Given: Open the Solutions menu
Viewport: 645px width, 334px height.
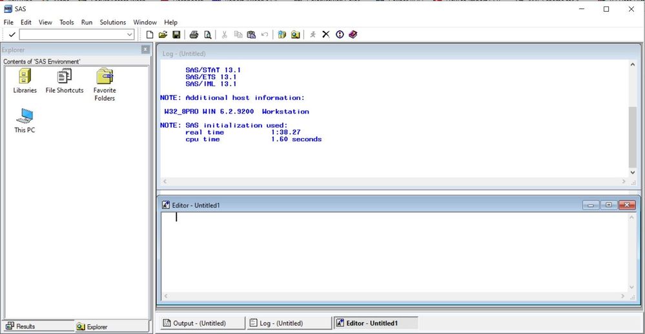Looking at the screenshot, I should pyautogui.click(x=113, y=22).
